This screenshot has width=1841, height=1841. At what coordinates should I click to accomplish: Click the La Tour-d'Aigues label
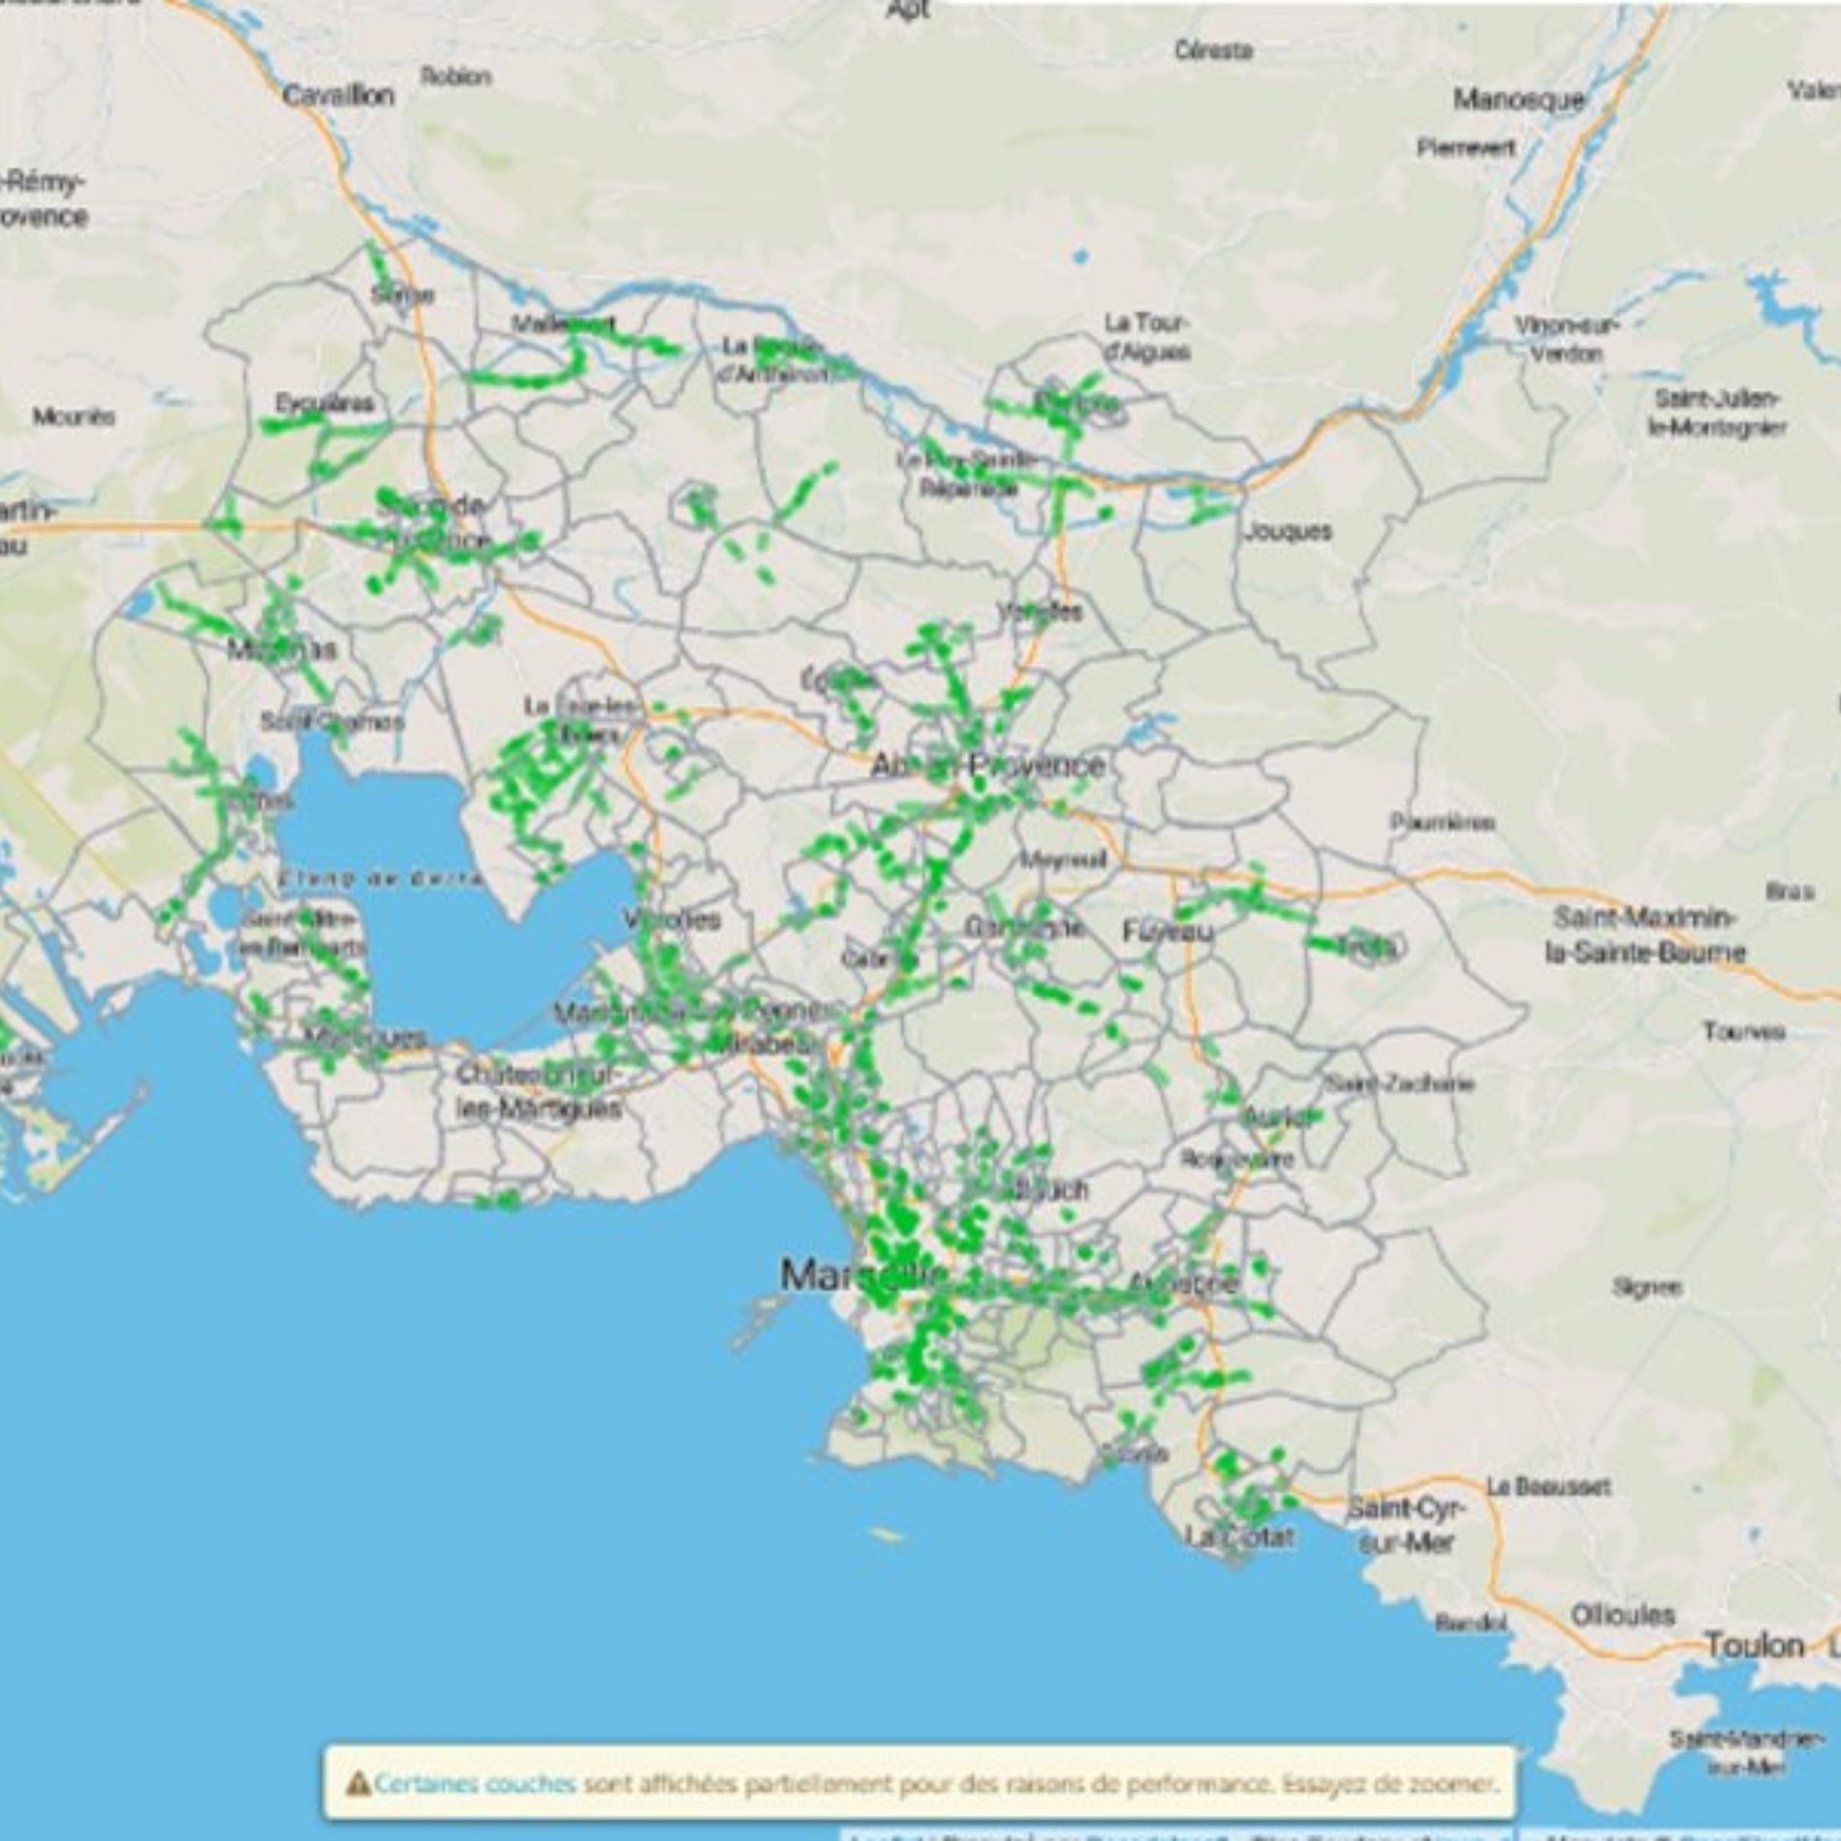point(1147,336)
